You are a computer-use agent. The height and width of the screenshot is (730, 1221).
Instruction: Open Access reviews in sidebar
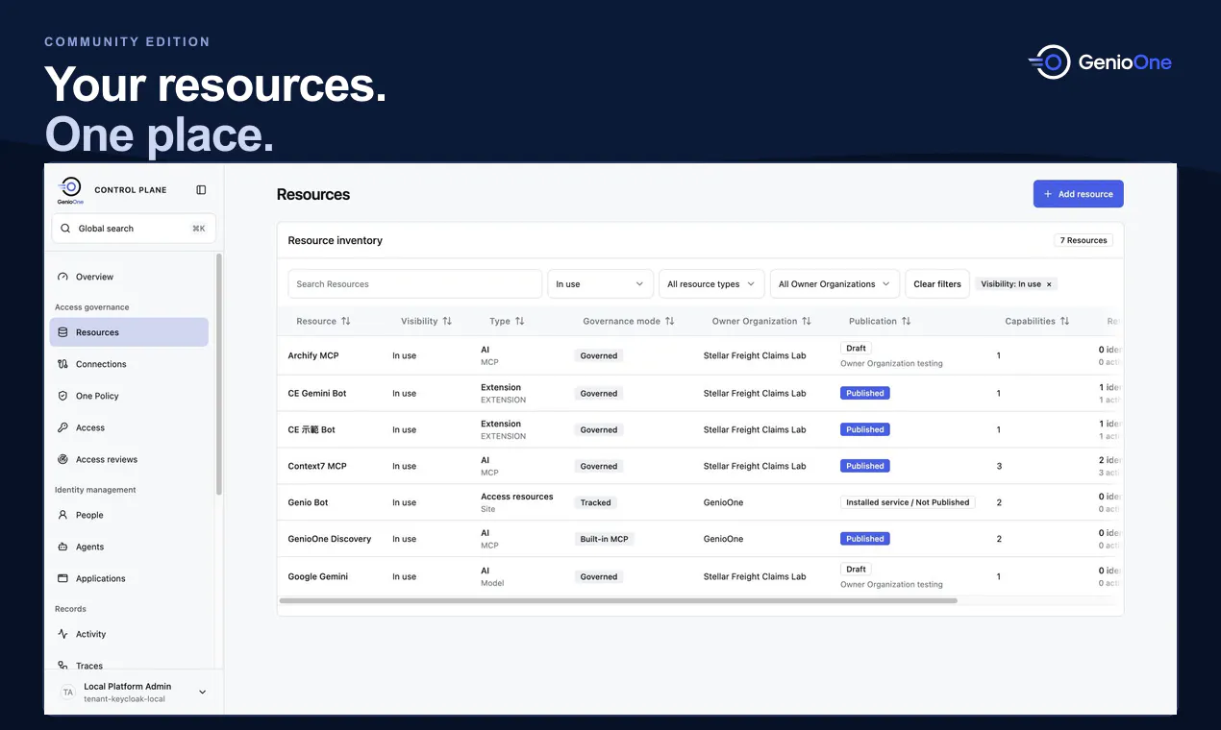coord(129,459)
